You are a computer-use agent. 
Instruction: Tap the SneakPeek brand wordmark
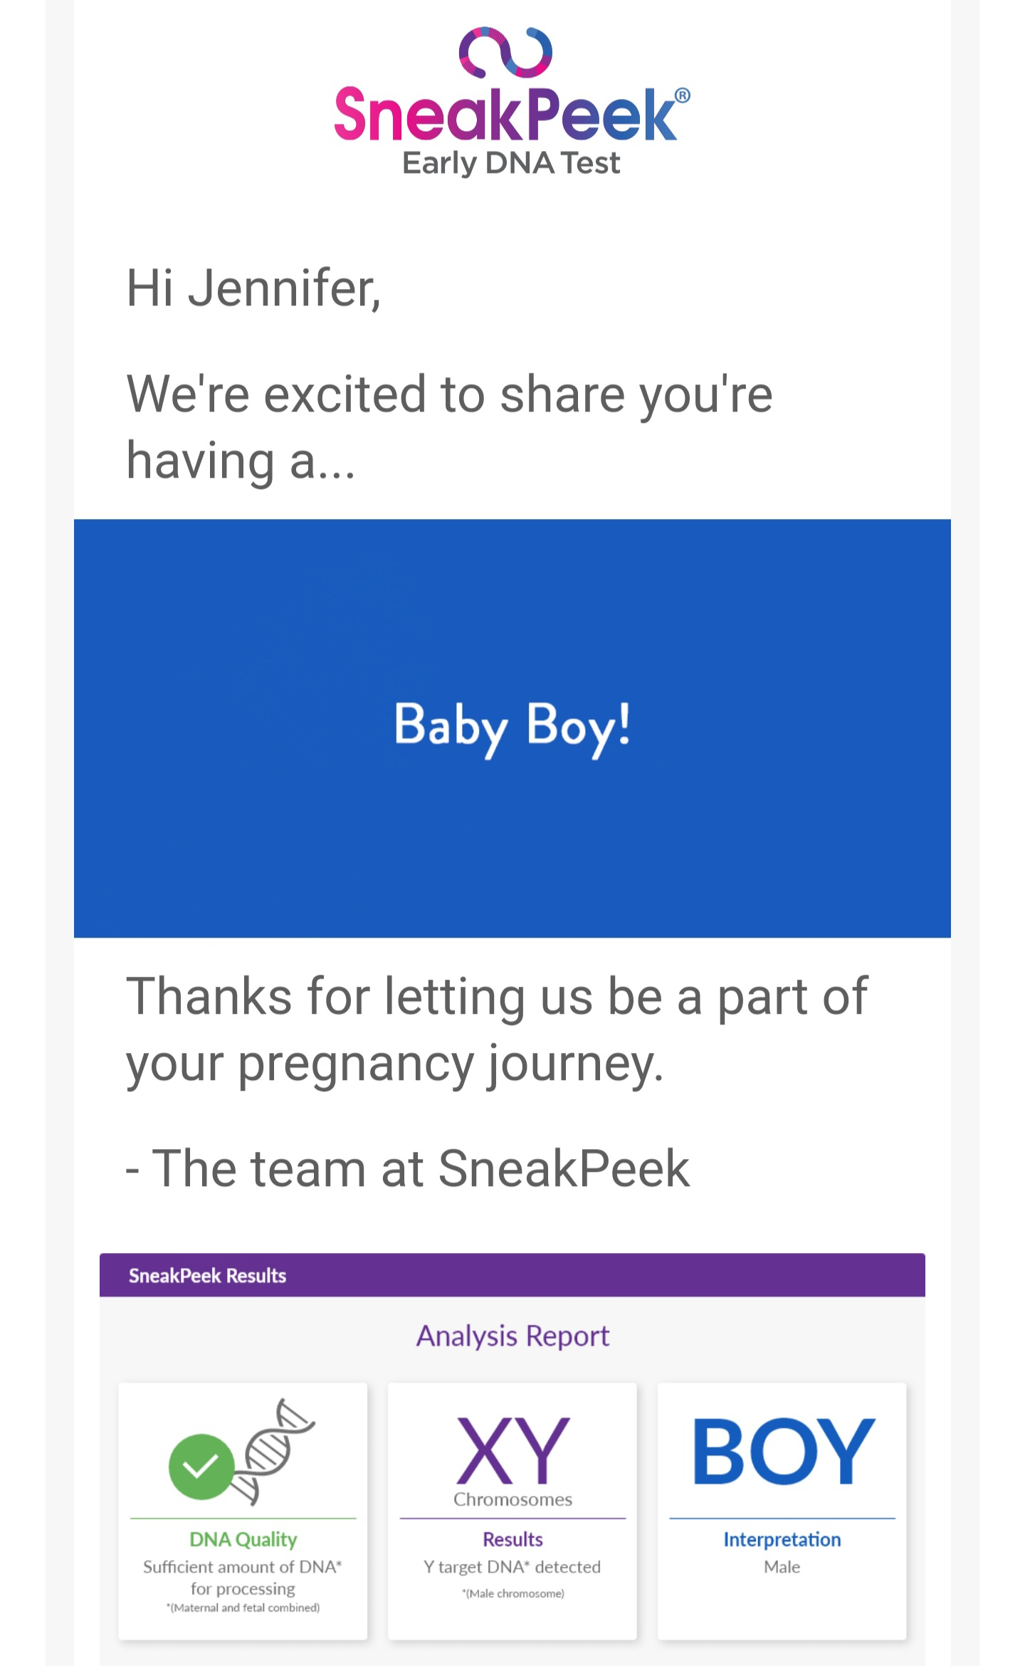(505, 115)
